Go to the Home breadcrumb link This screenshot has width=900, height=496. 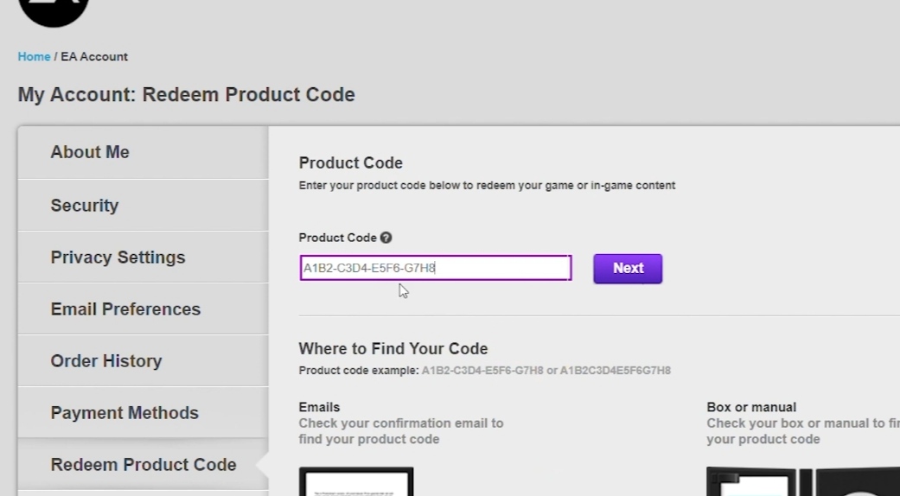34,57
